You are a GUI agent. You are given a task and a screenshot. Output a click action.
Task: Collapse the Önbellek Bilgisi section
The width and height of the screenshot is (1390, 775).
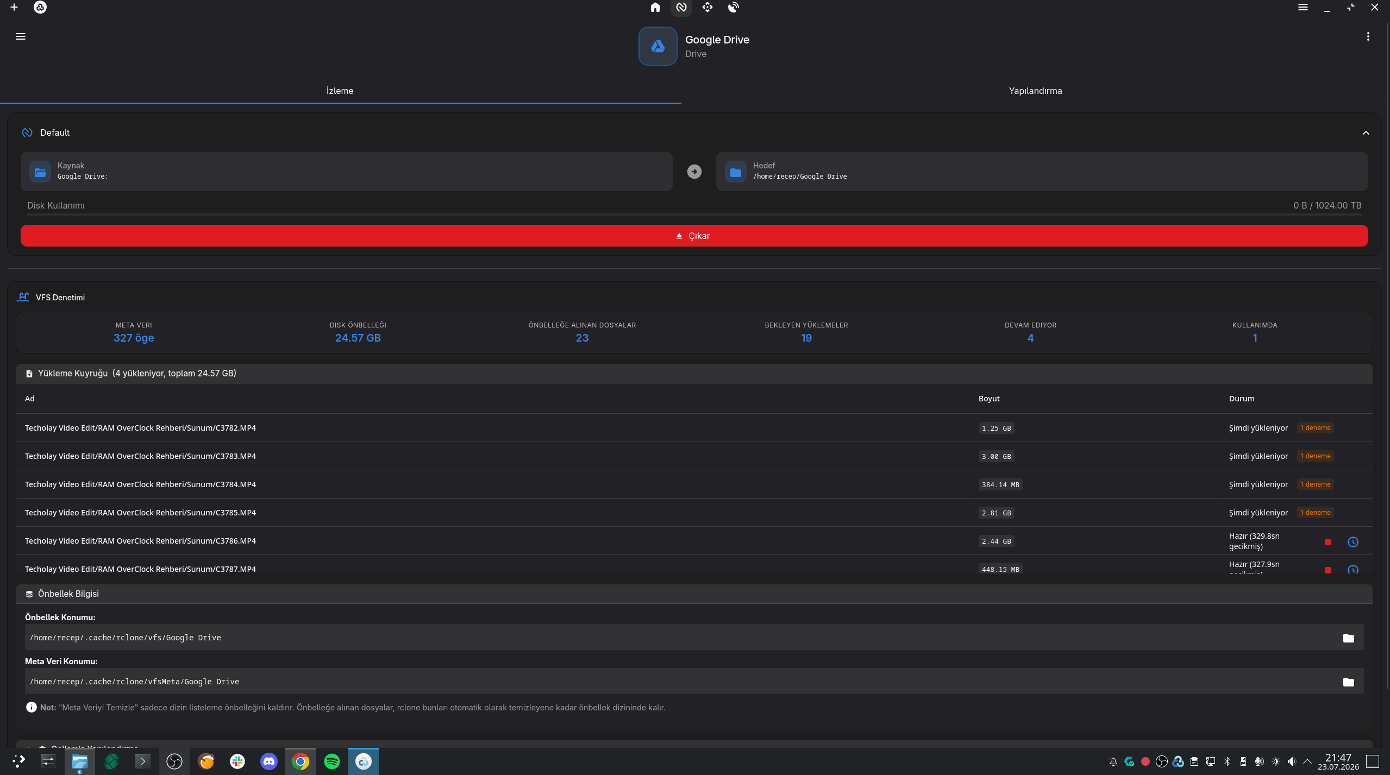tap(694, 594)
